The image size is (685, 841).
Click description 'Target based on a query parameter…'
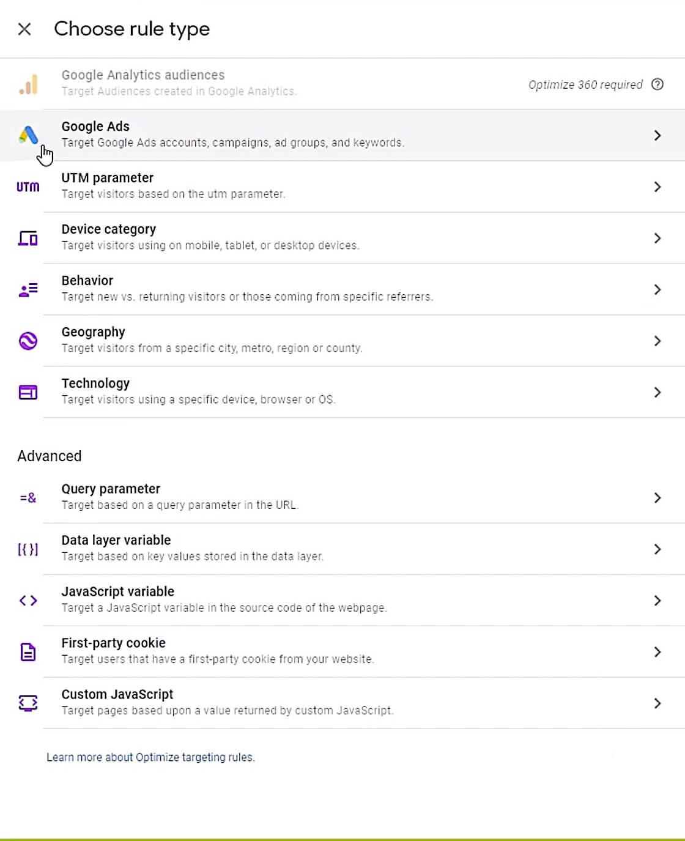point(180,505)
